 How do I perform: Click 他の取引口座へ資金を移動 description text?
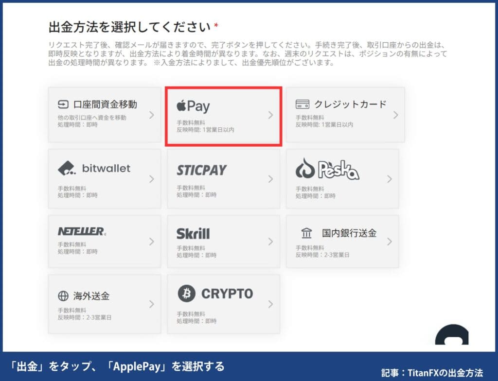click(x=92, y=118)
